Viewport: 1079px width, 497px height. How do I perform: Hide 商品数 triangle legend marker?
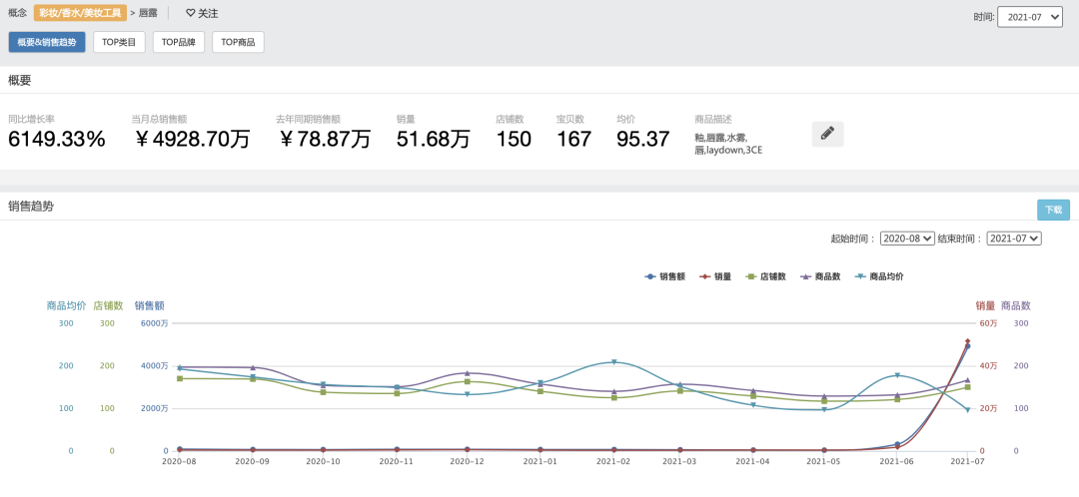click(x=806, y=276)
